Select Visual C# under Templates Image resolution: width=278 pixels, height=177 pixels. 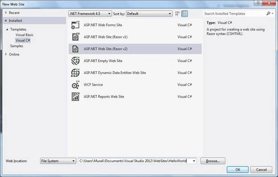point(23,41)
